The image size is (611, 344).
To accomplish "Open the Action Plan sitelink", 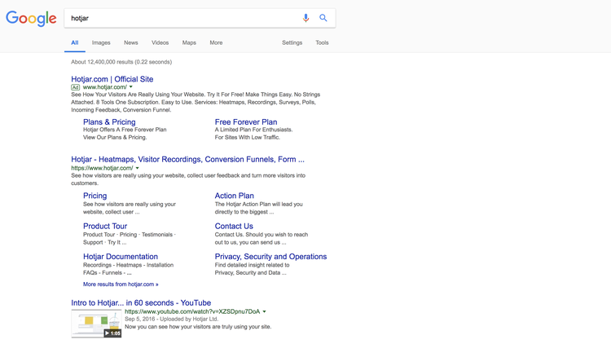I will [x=234, y=196].
